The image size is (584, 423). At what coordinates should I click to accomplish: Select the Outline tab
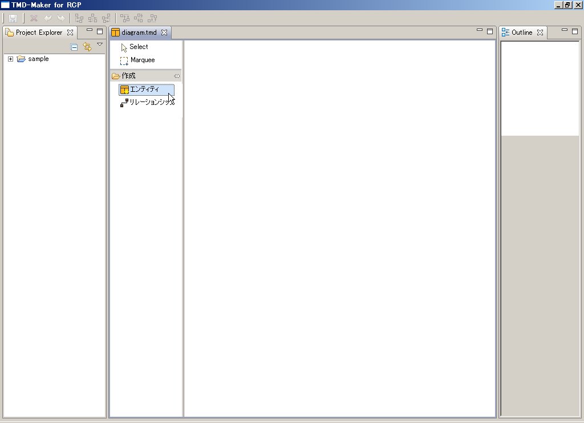click(522, 32)
